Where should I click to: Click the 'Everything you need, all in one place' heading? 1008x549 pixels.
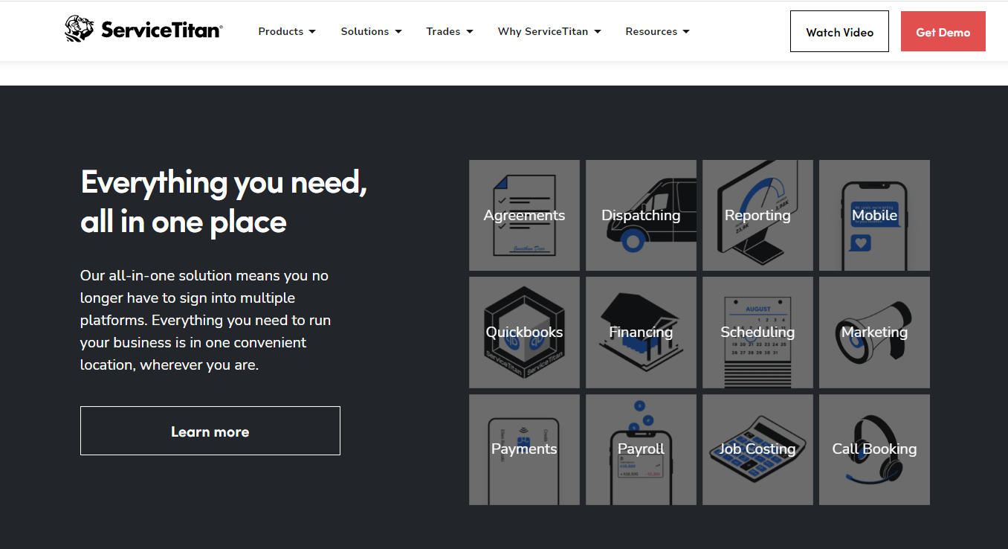pos(224,202)
